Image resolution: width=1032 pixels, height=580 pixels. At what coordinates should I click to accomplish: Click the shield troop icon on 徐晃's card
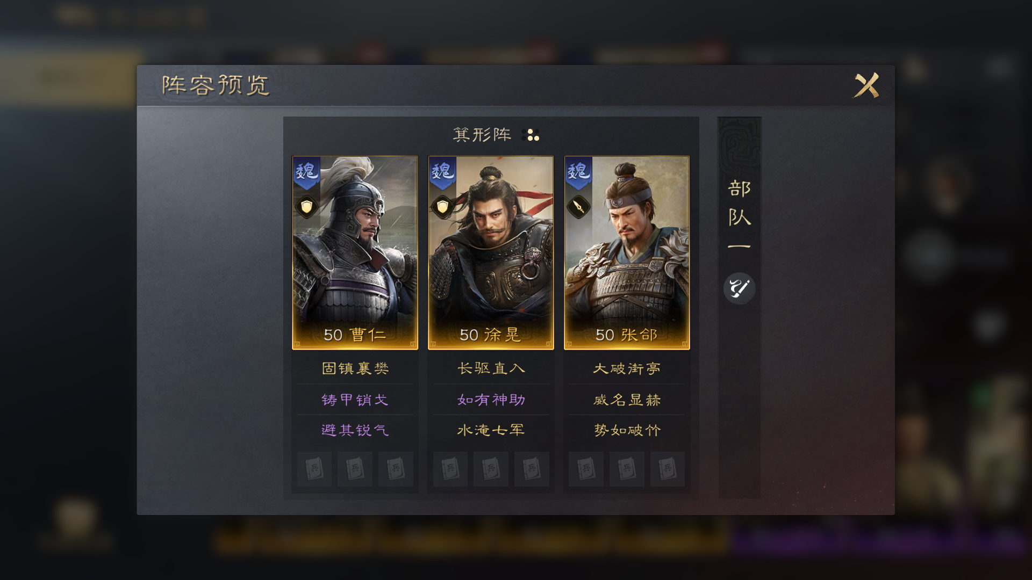(442, 207)
